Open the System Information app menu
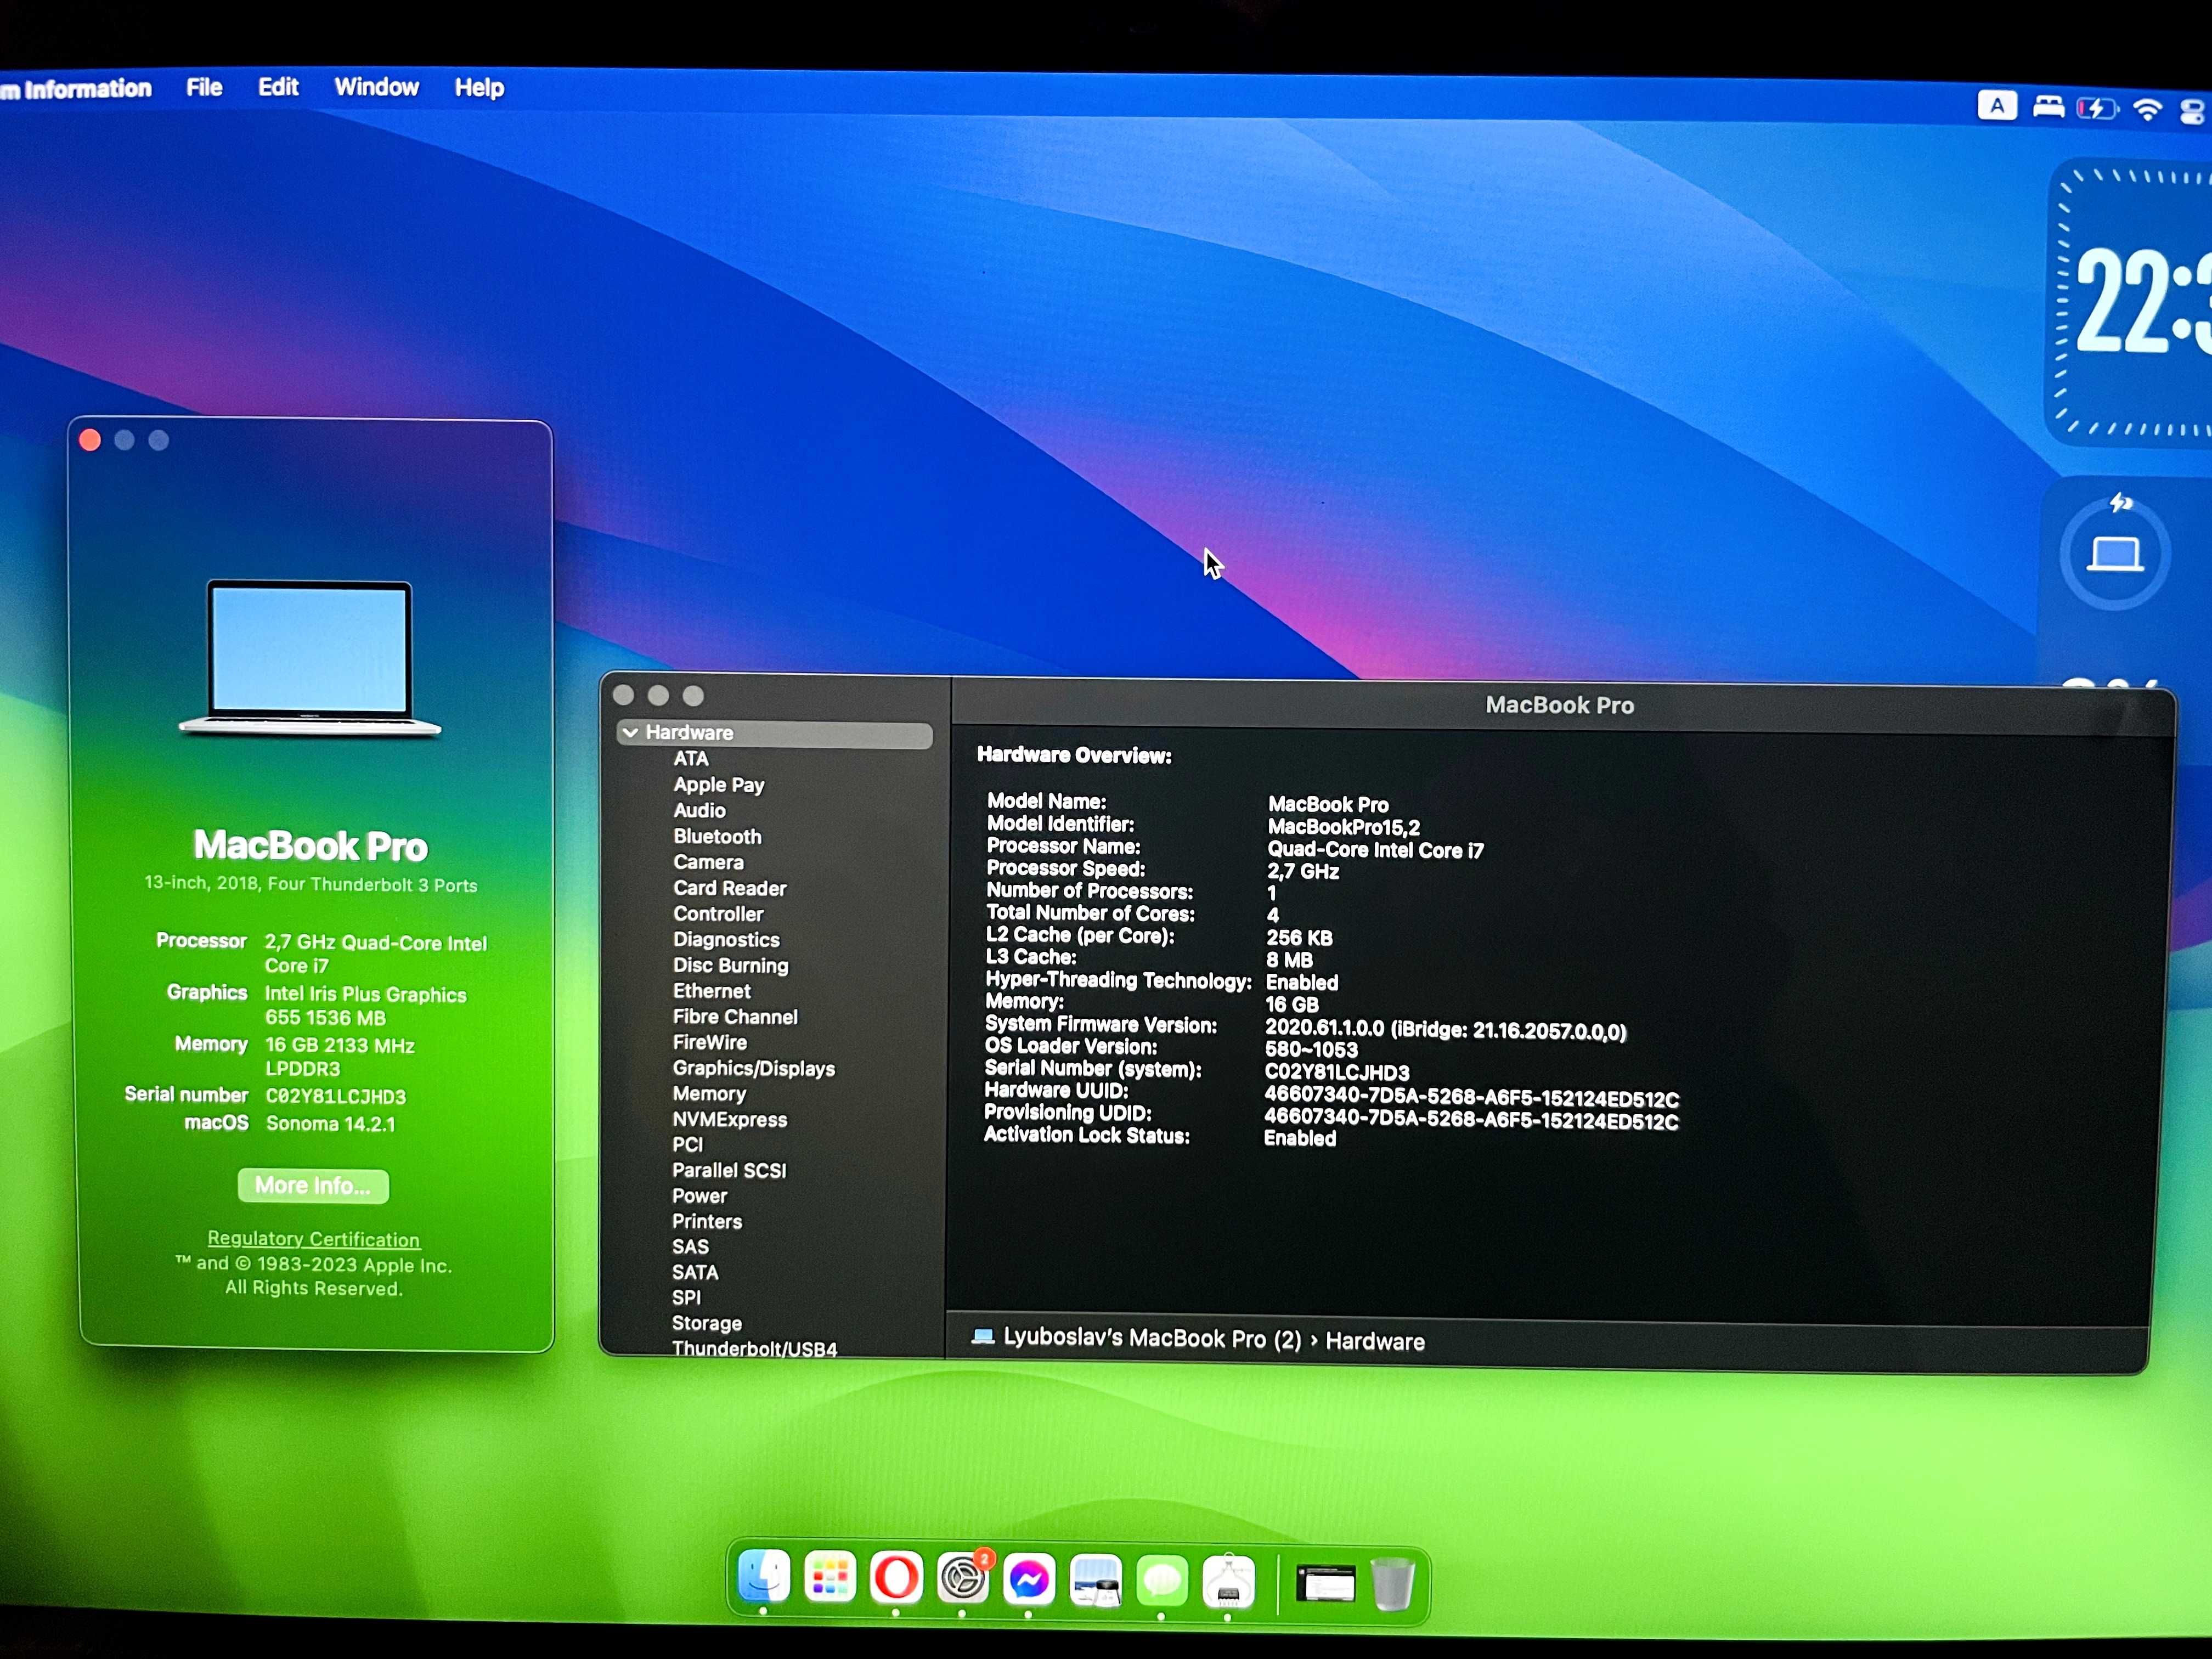The height and width of the screenshot is (1659, 2212). pyautogui.click(x=76, y=89)
